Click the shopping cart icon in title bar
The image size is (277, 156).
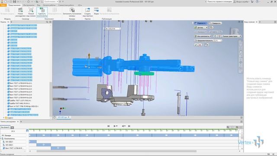[x=252, y=2]
